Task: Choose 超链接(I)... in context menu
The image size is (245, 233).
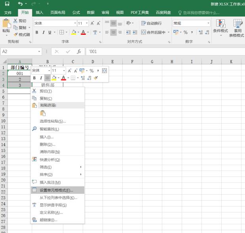Action: (57, 220)
